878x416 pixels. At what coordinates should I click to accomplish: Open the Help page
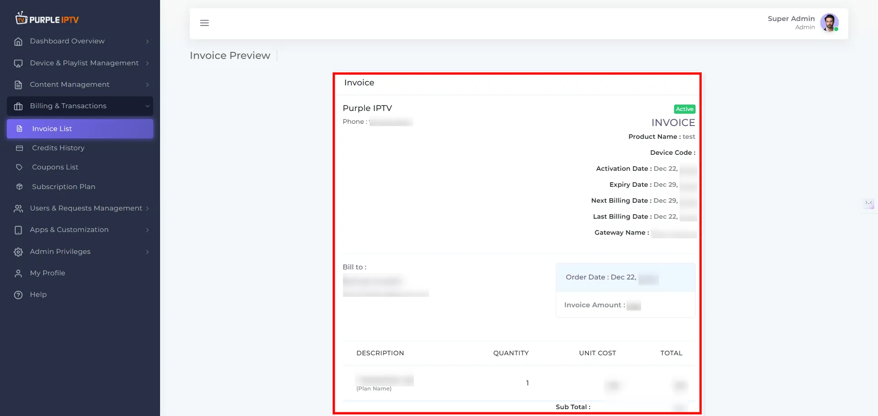[x=80, y=295]
